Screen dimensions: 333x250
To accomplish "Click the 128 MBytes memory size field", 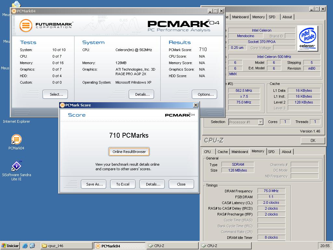I will pos(238,170).
